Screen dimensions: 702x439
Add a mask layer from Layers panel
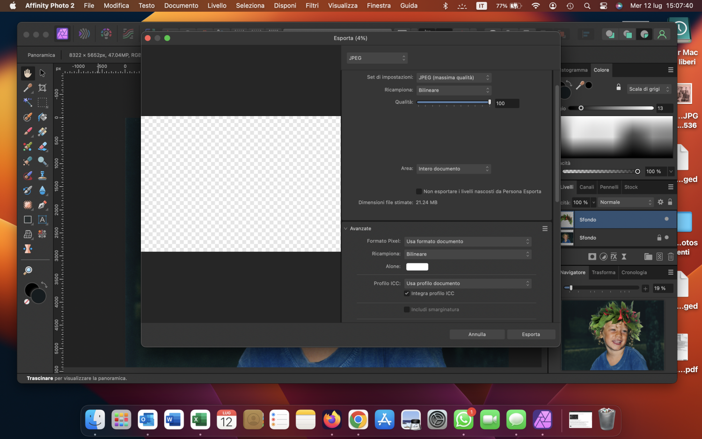click(592, 256)
